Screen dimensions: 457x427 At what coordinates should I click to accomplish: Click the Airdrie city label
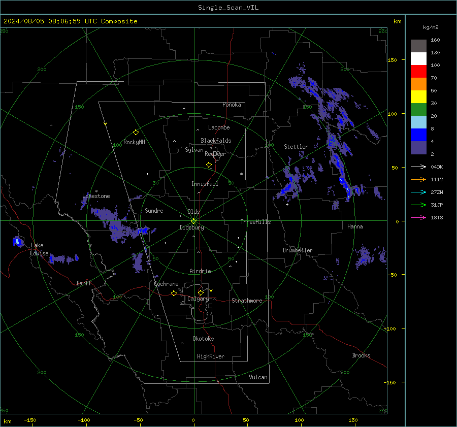200,271
